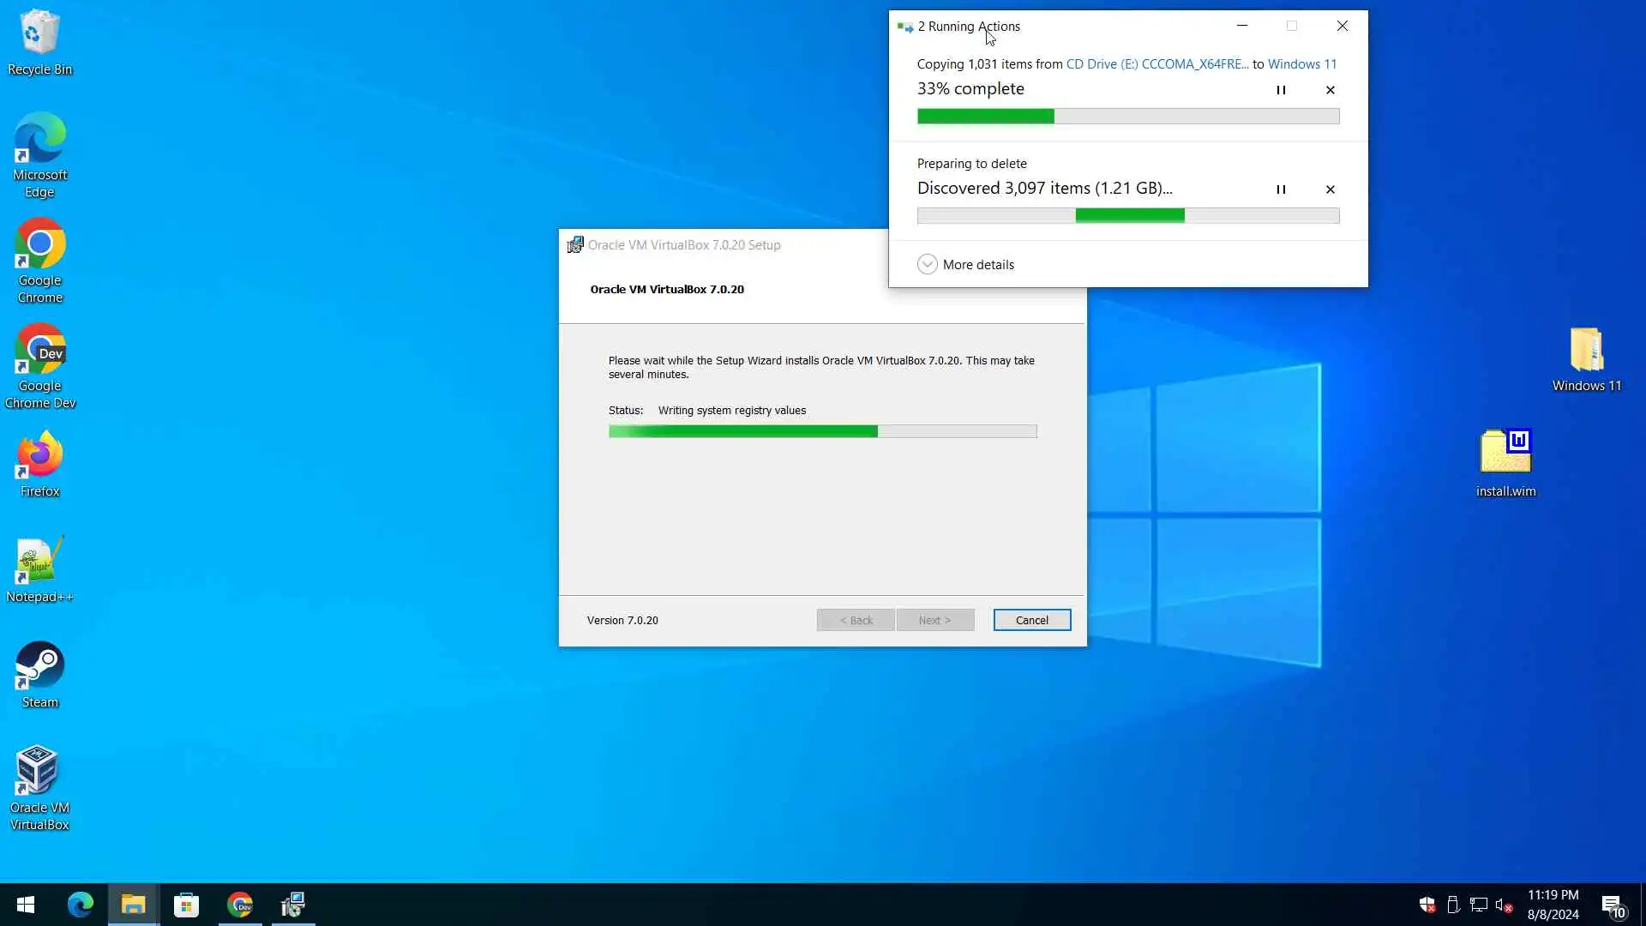Select the install.wim file icon

(1505, 453)
